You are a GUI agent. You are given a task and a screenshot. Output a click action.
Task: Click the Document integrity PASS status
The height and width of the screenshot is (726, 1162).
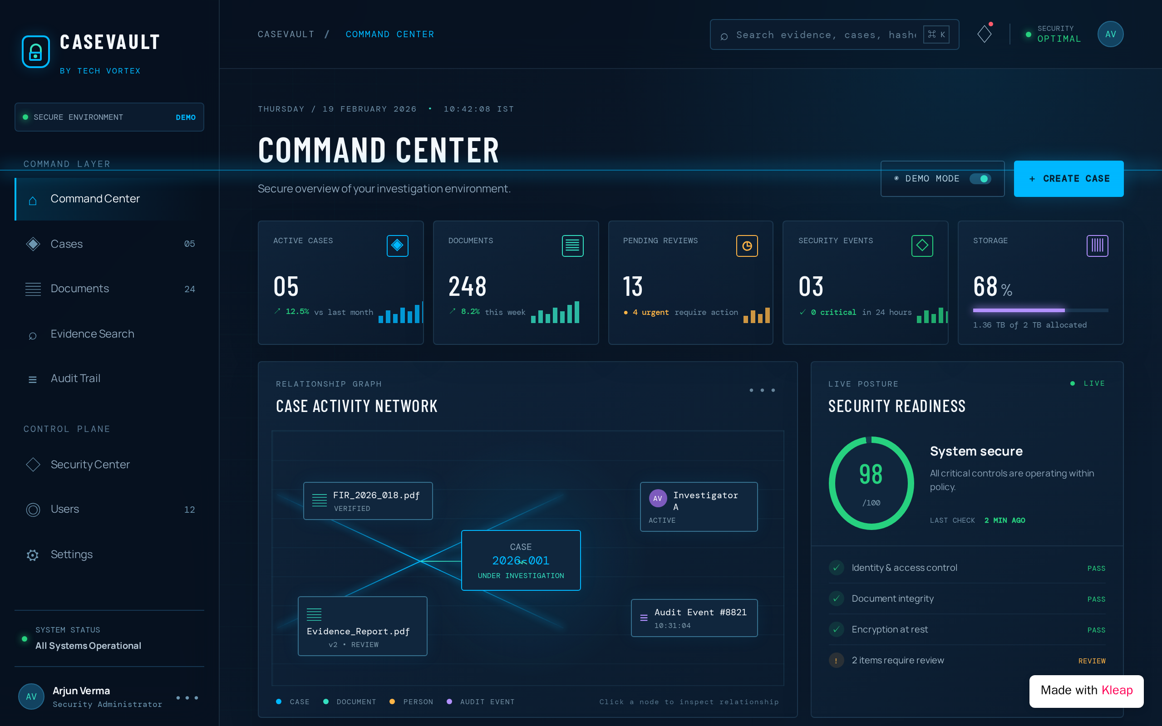(x=1096, y=599)
